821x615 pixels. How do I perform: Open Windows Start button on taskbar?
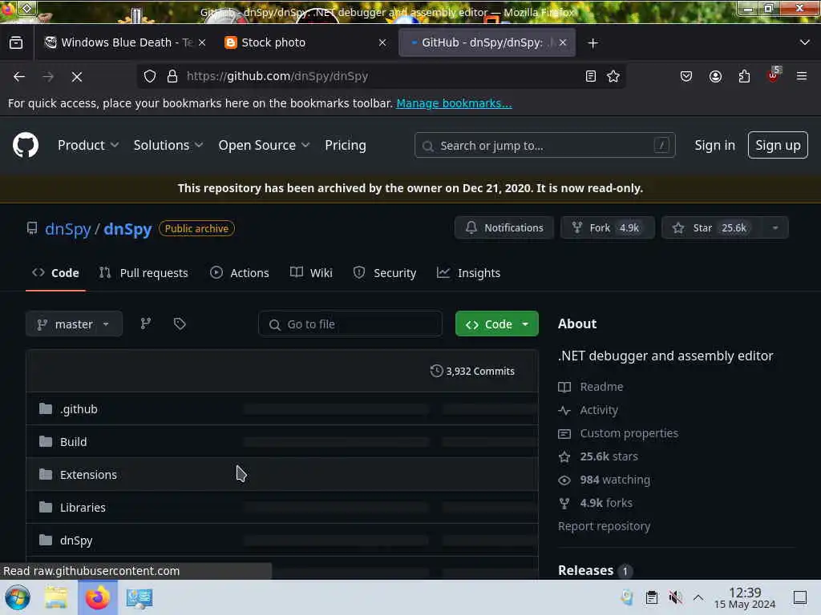coord(18,597)
